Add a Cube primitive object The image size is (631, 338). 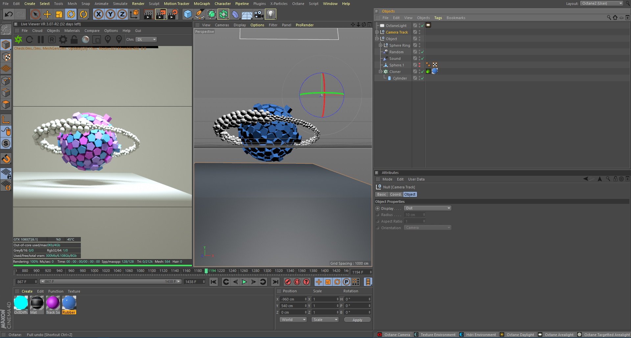point(188,14)
